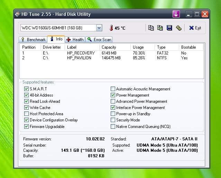Sort by the Capacity column header
The image size is (221, 178).
115,47
